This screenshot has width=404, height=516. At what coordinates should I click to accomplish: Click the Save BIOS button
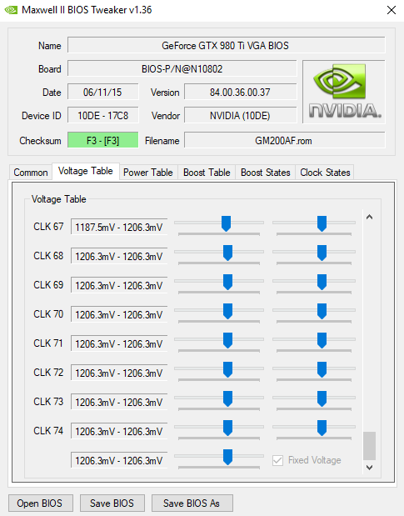[112, 503]
